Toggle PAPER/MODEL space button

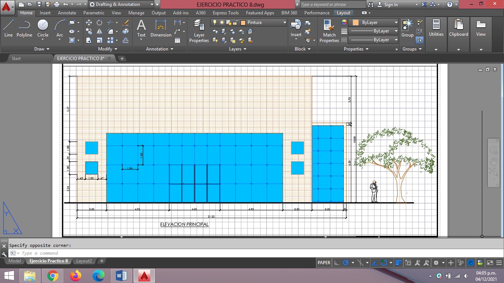pyautogui.click(x=324, y=263)
